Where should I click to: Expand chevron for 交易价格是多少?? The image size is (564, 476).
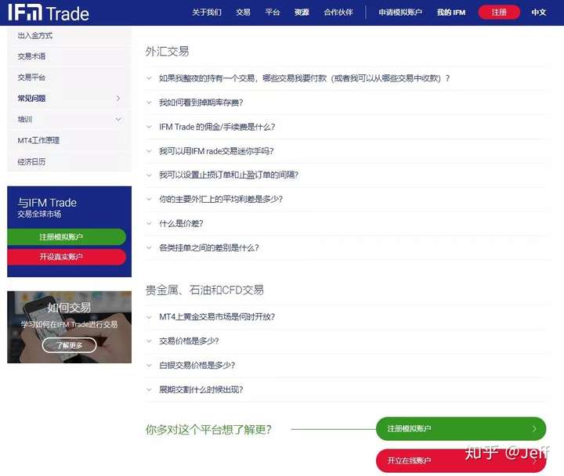(149, 341)
